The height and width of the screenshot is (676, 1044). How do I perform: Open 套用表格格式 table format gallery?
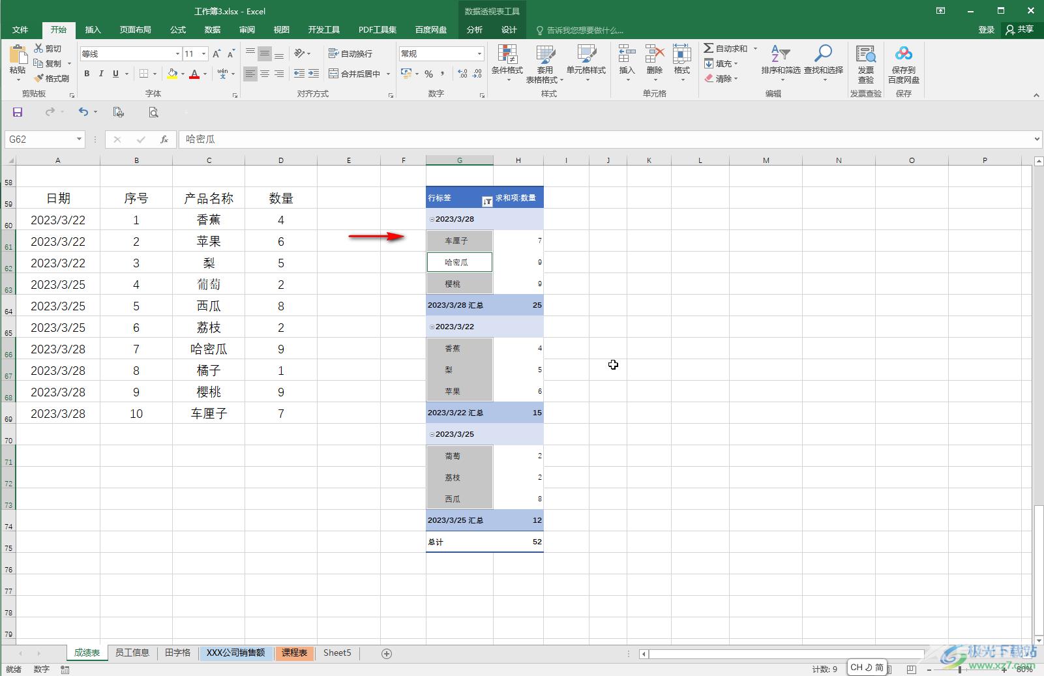pyautogui.click(x=545, y=64)
